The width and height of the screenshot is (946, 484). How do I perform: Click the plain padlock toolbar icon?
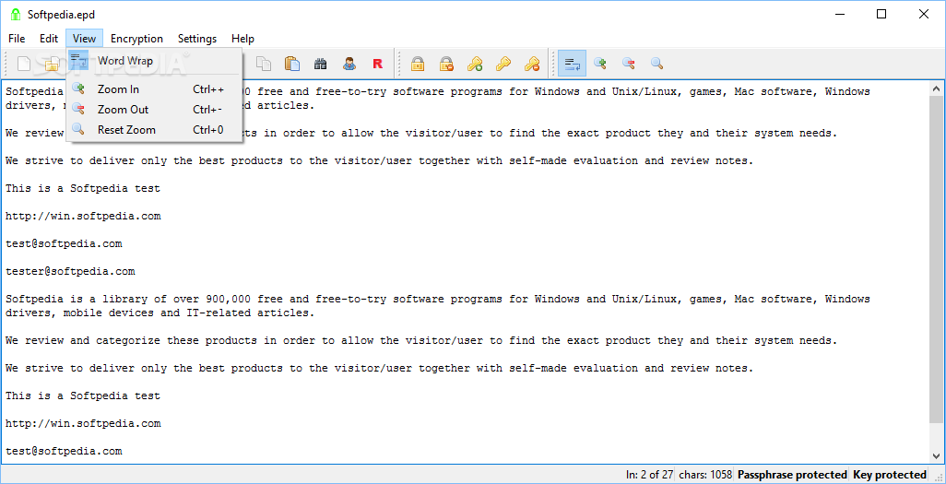pos(418,64)
